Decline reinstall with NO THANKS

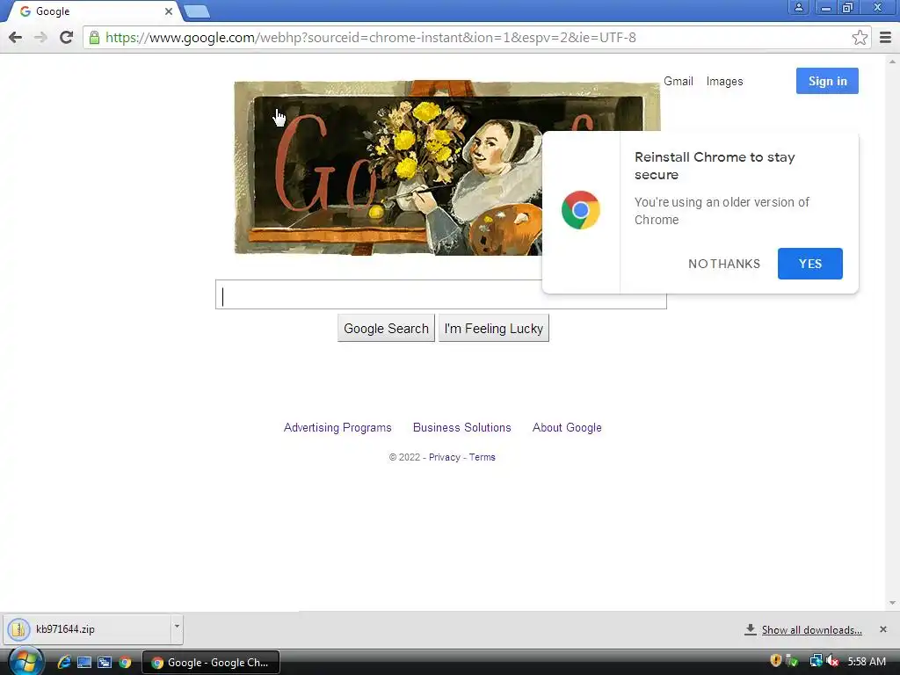tap(724, 264)
